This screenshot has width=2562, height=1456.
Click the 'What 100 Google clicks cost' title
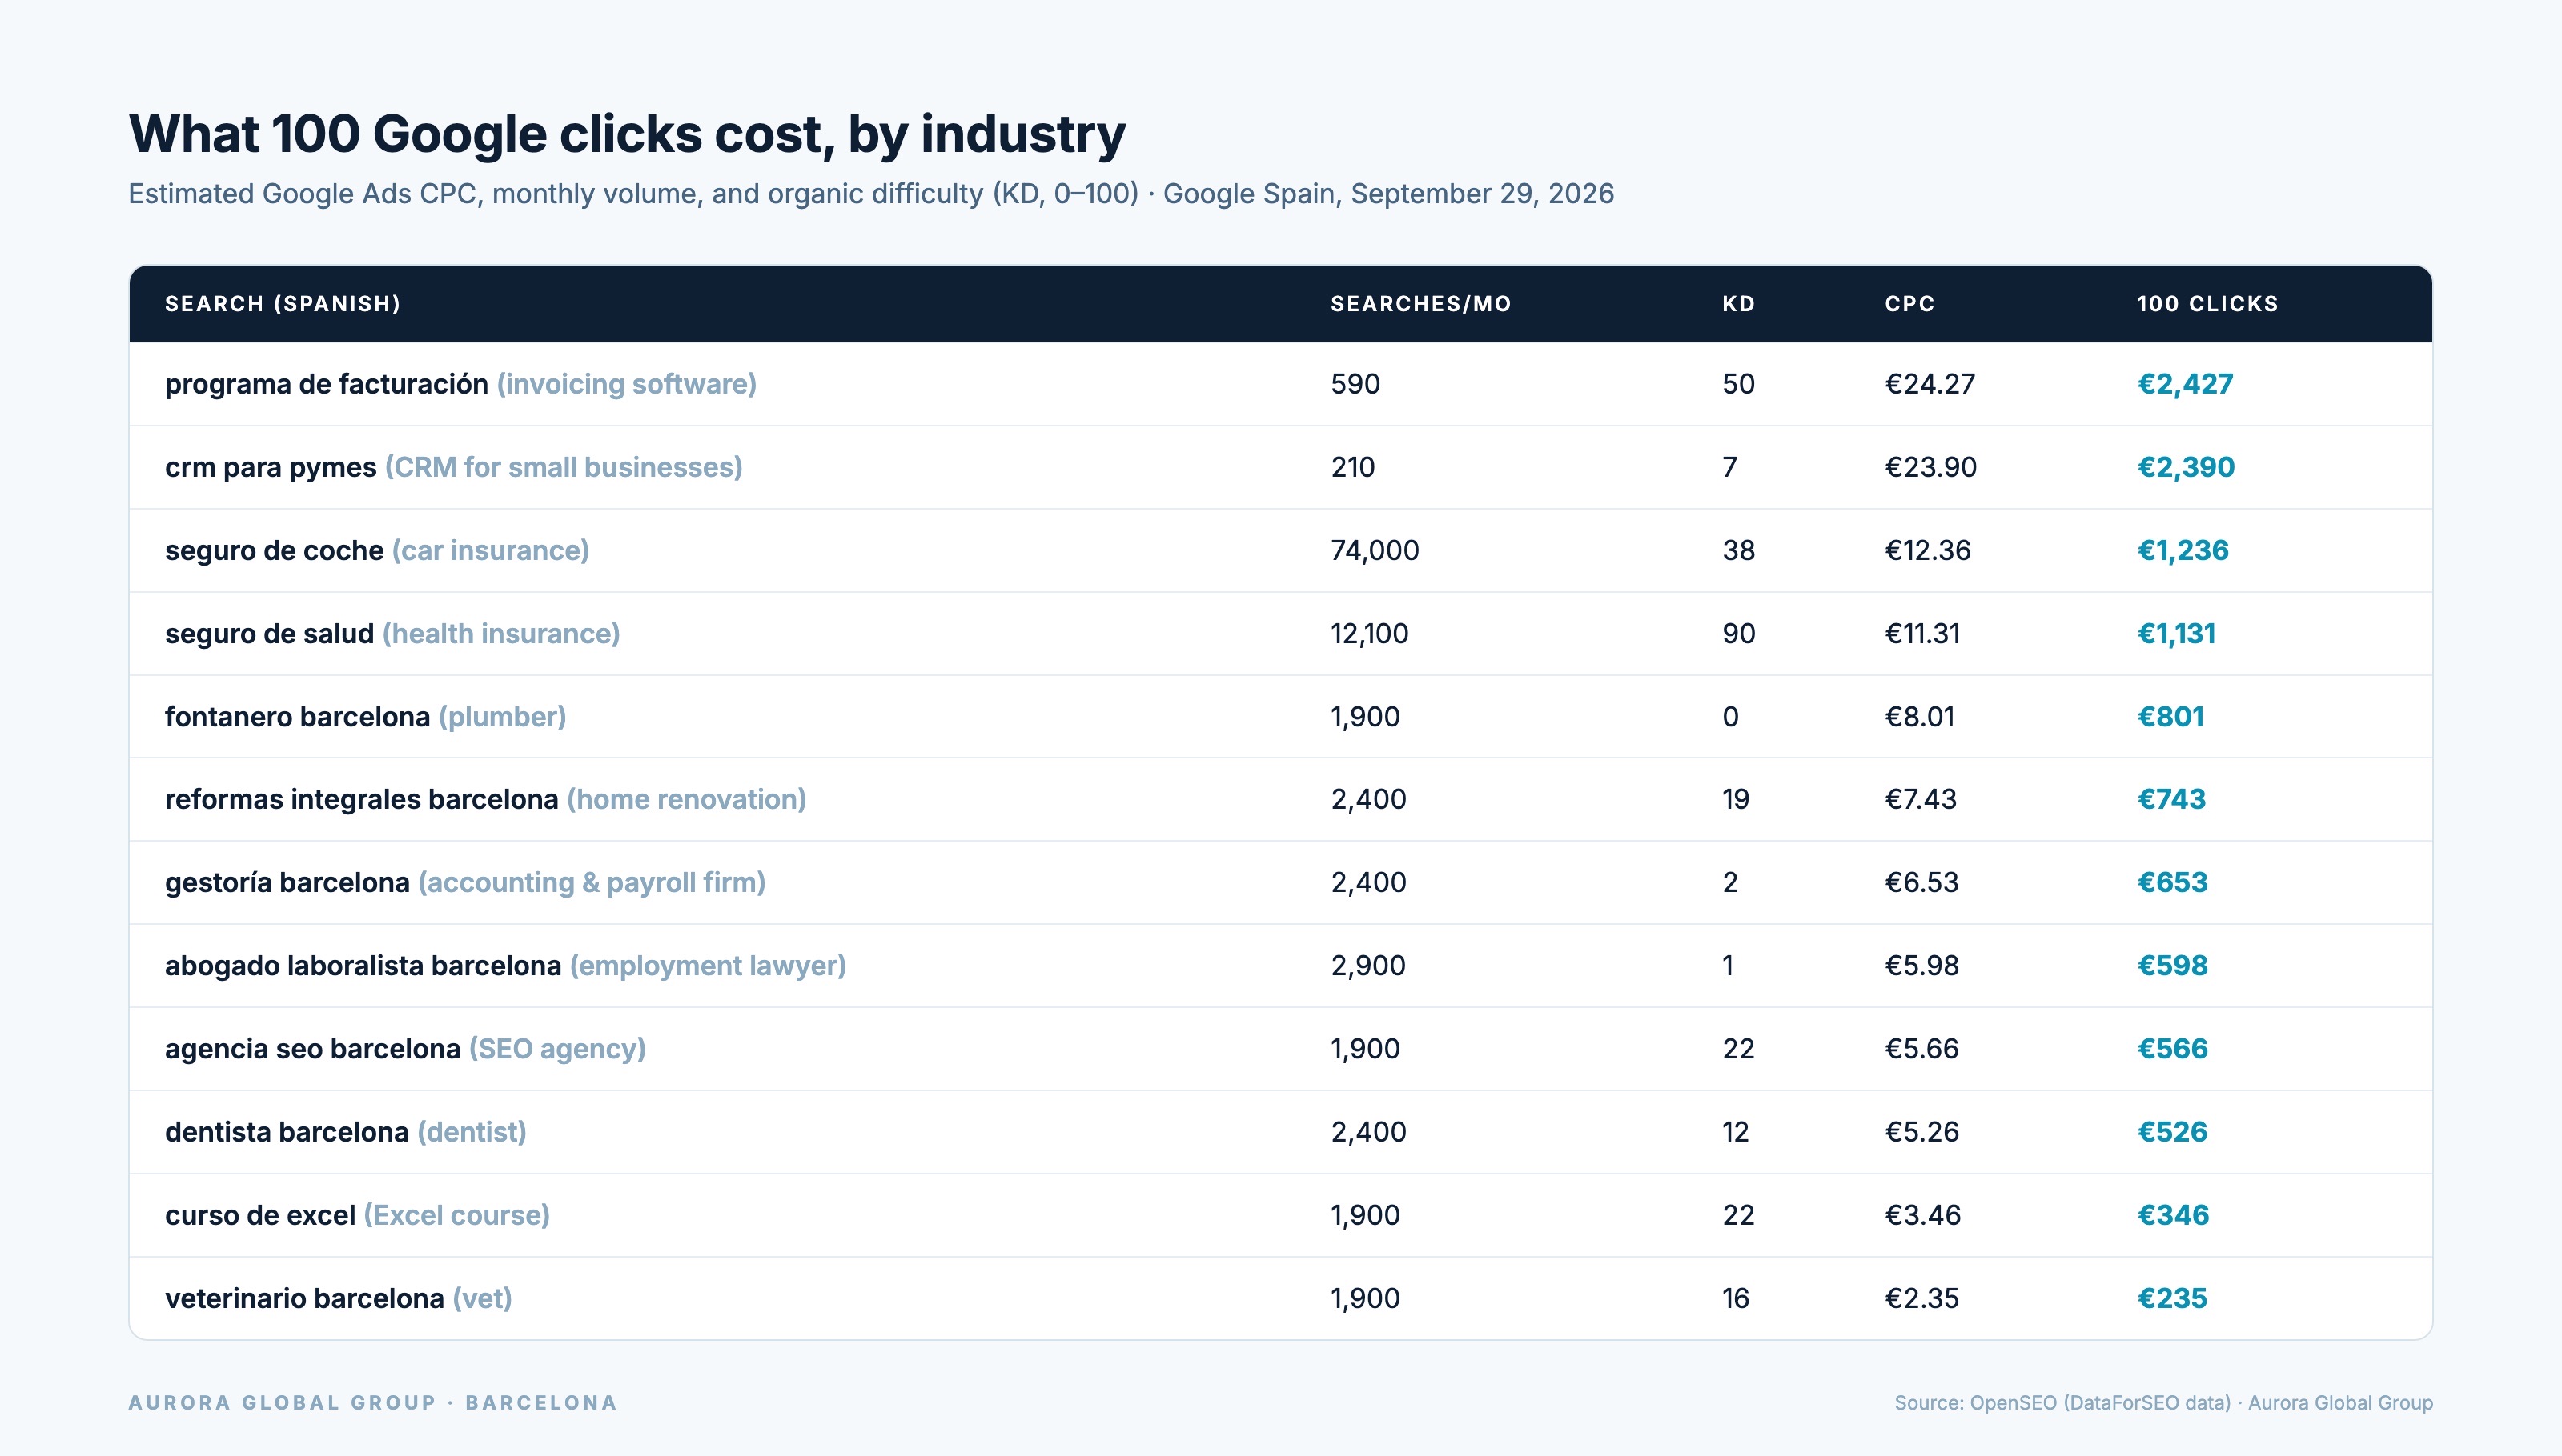tap(626, 134)
